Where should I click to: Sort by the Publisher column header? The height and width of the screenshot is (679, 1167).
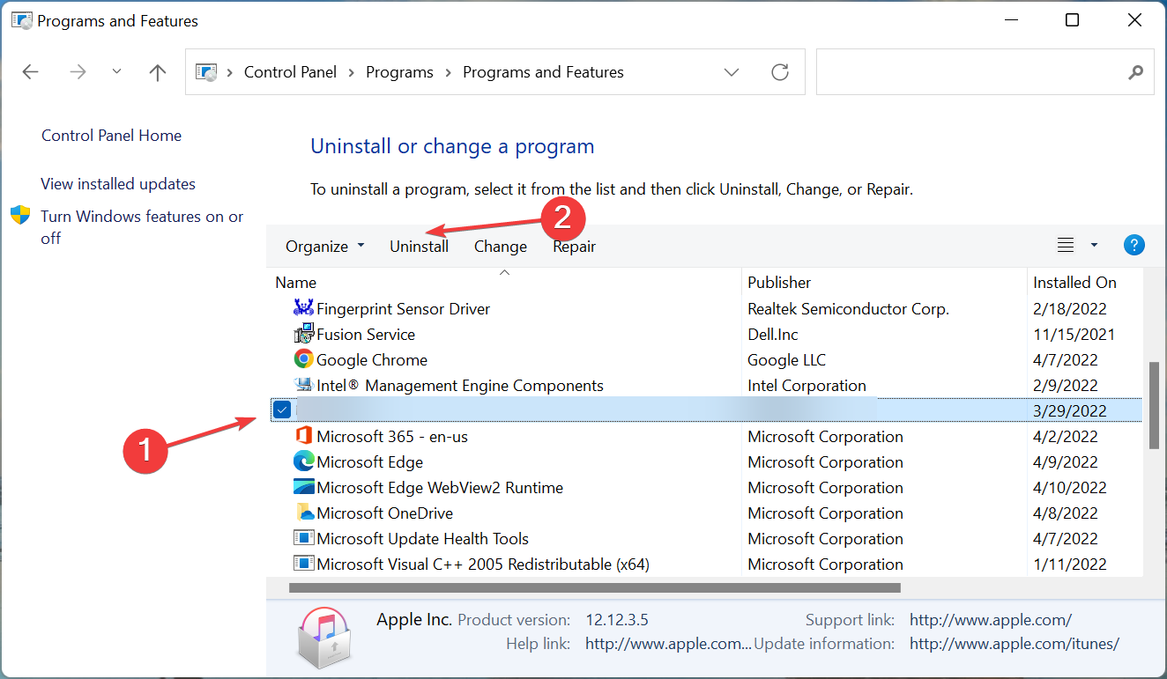[779, 283]
